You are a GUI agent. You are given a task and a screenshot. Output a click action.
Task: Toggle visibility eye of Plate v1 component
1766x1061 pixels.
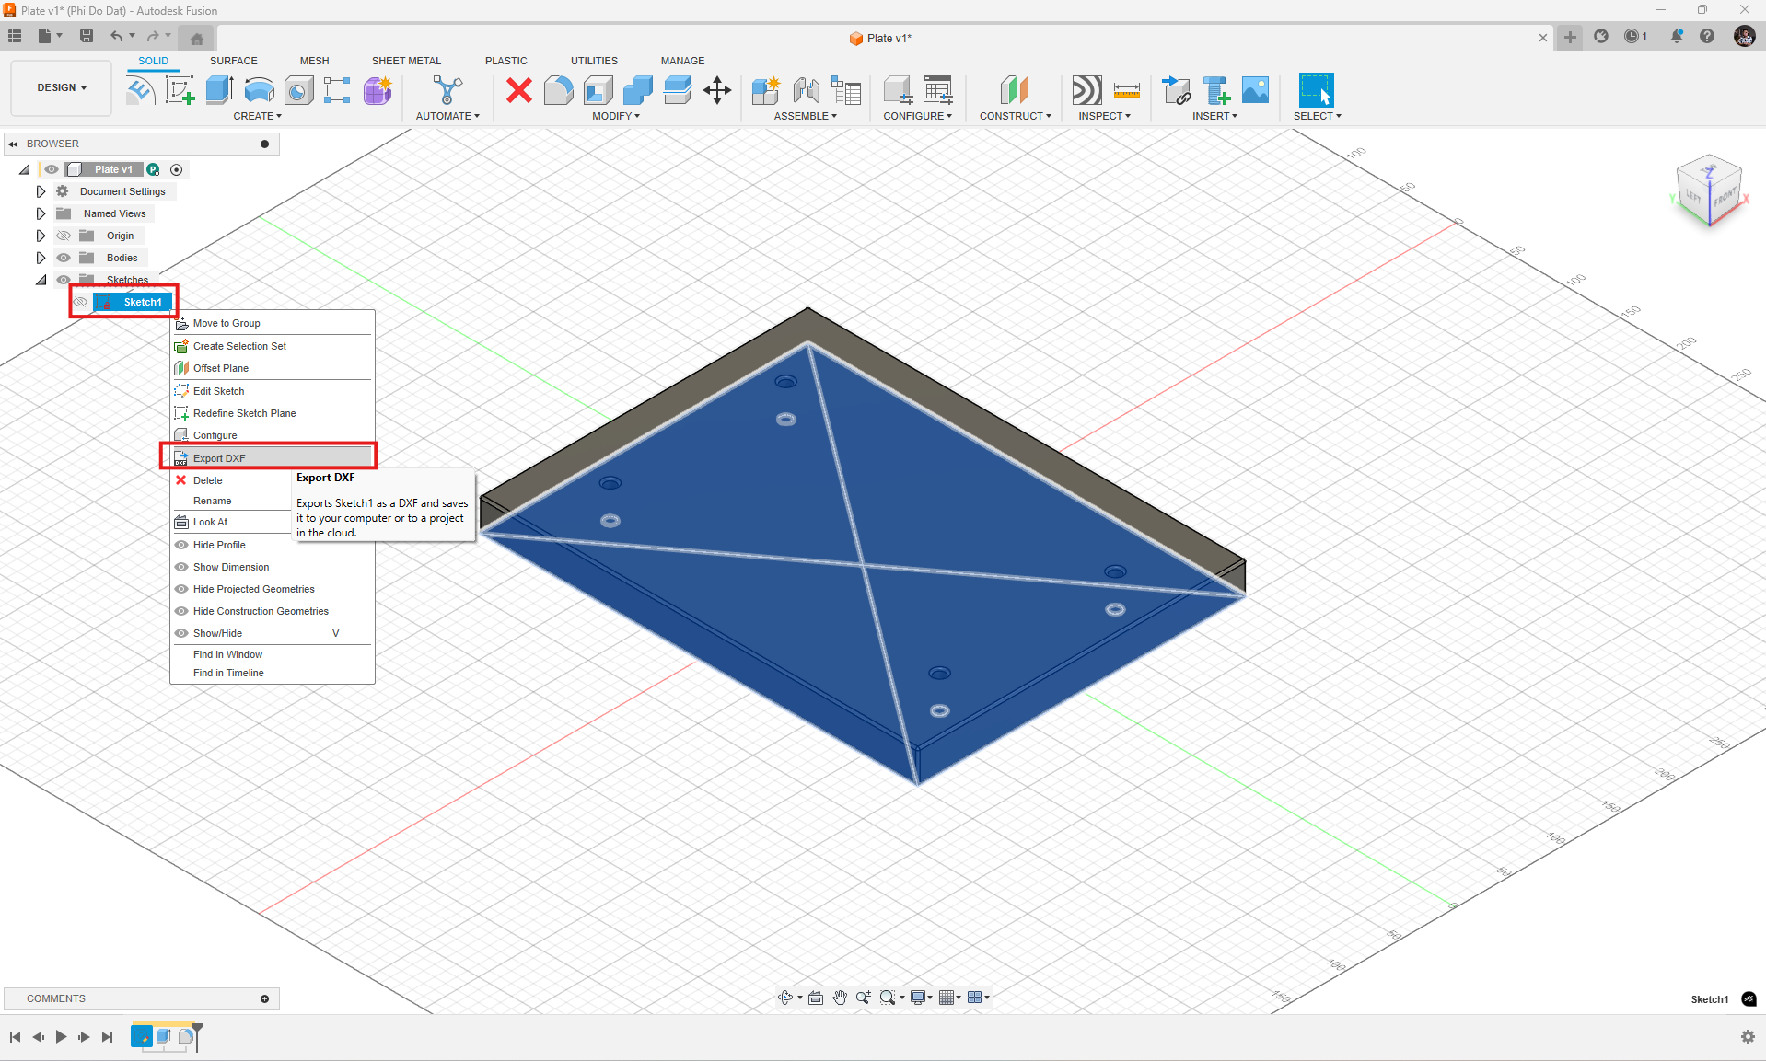point(52,169)
